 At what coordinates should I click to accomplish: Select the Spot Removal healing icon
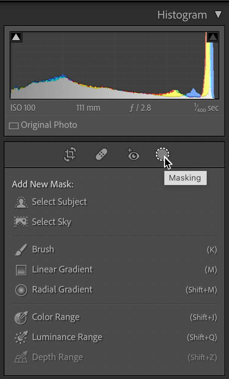point(102,155)
